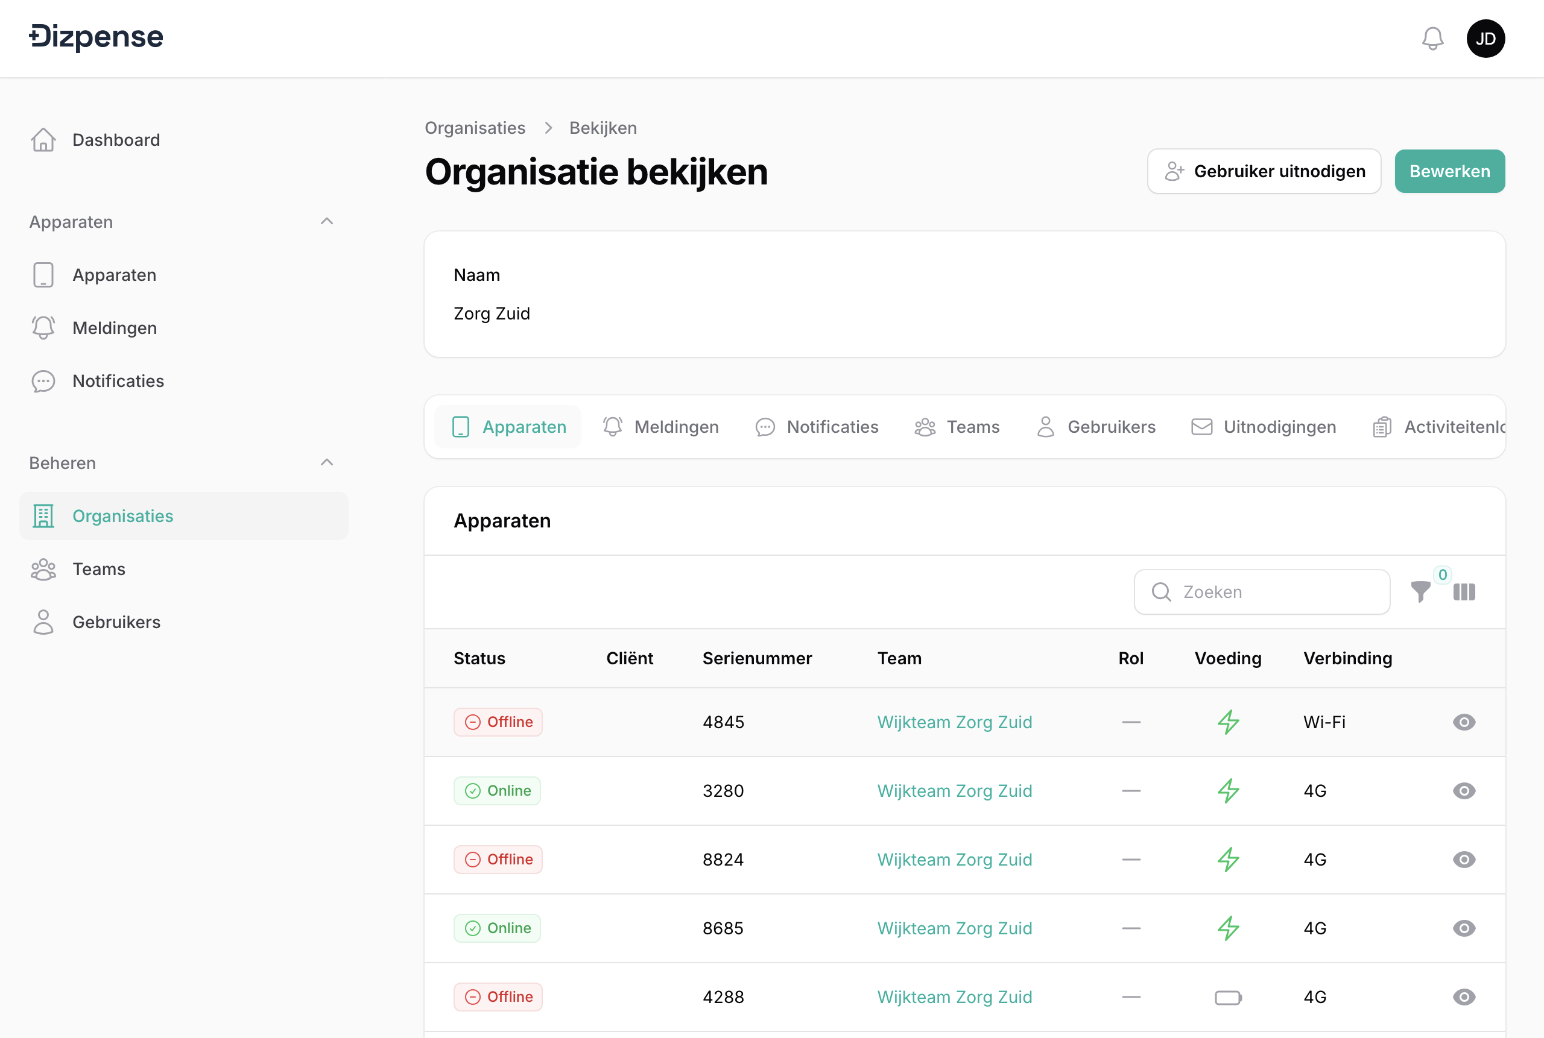1544x1038 pixels.
Task: Collapse the Apparaten sidebar section
Action: [326, 221]
